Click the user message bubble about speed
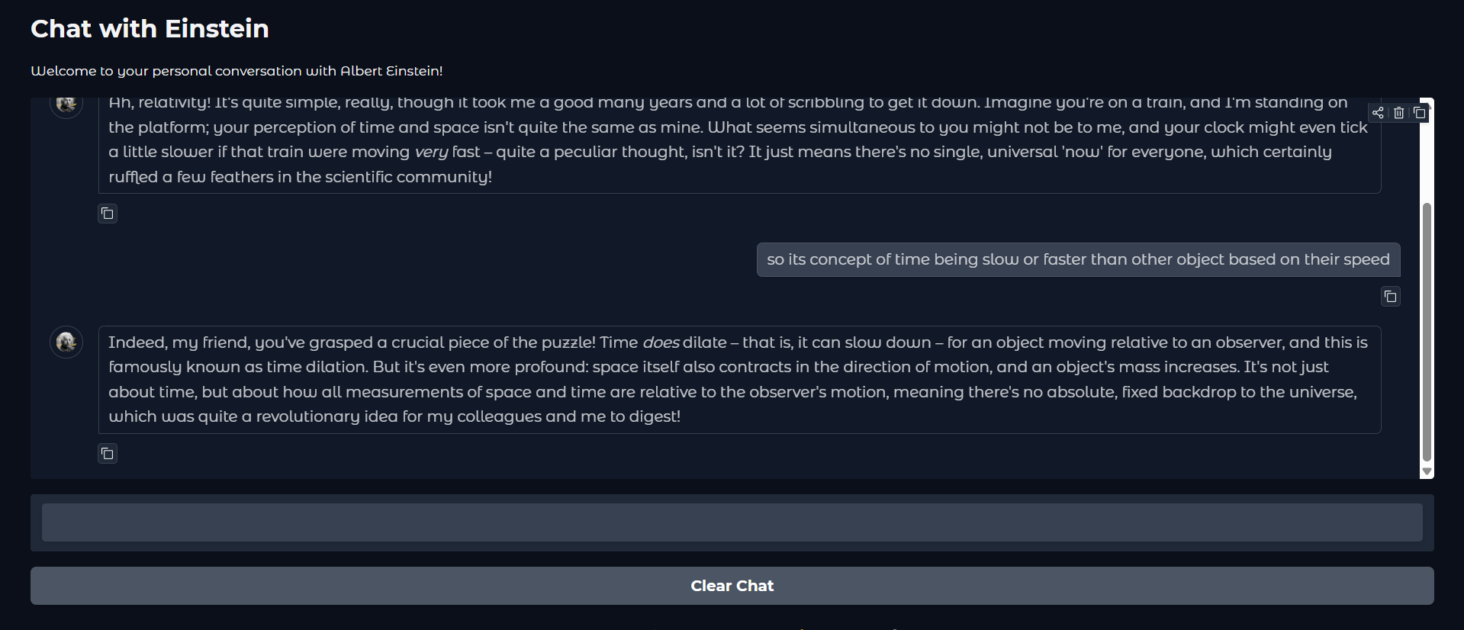This screenshot has height=630, width=1464. [1077, 259]
